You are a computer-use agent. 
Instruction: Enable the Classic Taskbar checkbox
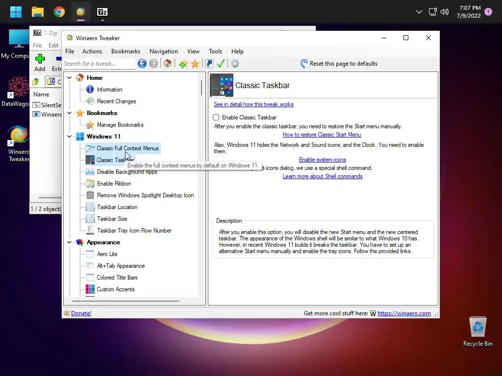click(x=216, y=117)
